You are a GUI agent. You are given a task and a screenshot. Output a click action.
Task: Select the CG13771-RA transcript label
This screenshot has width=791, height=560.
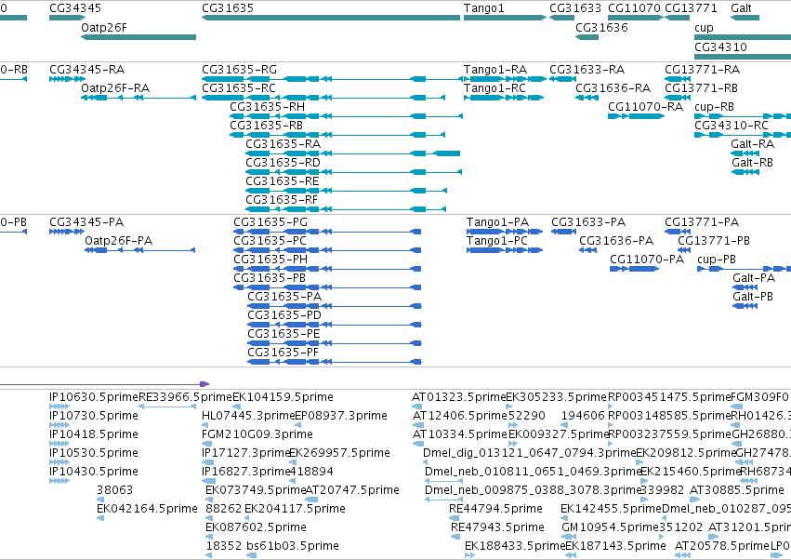[702, 69]
